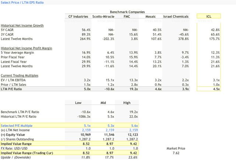The height and width of the screenshot is (164, 236).
Task: Select the EV / LTM EBITDA row label
Action: point(13,80)
